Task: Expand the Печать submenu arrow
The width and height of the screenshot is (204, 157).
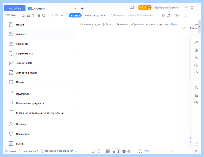Action: pos(73,82)
